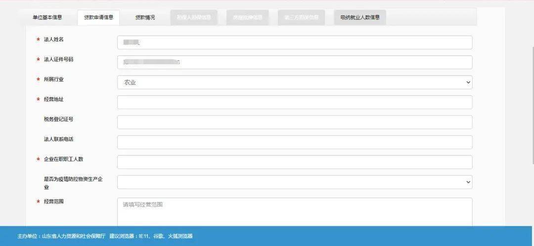The width and height of the screenshot is (534, 246).
Task: Open the 是否为疫情防控物资生产企业 dropdown
Action: pos(295,182)
